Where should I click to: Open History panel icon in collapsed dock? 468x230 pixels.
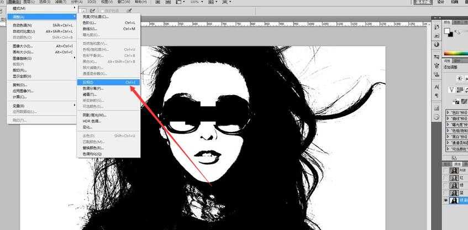pyautogui.click(x=437, y=27)
